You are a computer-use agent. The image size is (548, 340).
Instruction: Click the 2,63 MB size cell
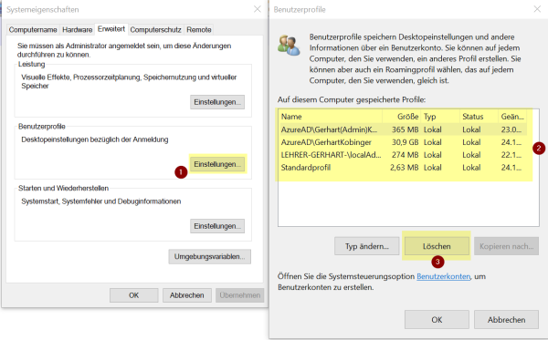pyautogui.click(x=404, y=168)
